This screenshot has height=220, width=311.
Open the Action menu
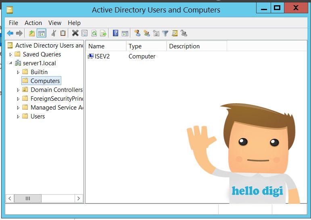[x=33, y=23]
